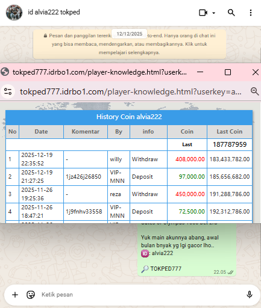Start a video call in WhatsApp
261x308 pixels.
(203, 13)
